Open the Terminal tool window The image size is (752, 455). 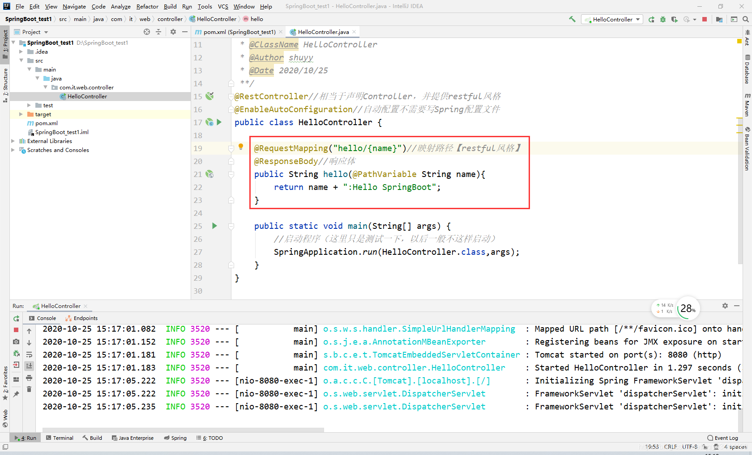[60, 438]
